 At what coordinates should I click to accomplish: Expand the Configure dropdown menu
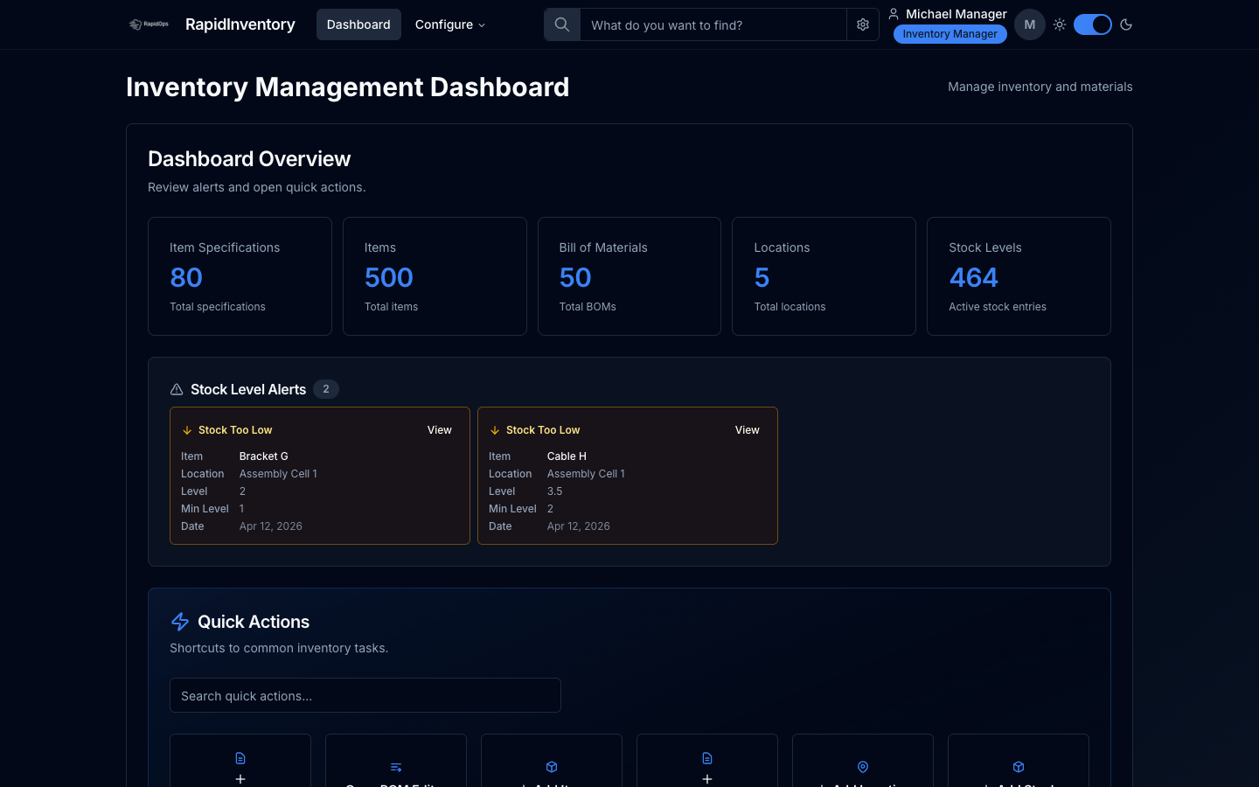[x=450, y=24]
